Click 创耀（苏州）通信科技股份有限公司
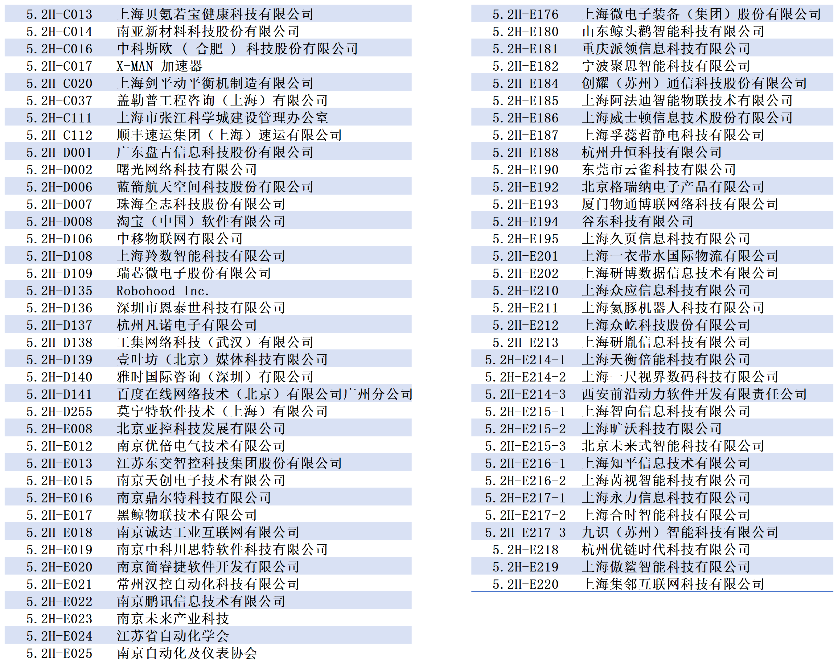The height and width of the screenshot is (664, 838). 694,83
